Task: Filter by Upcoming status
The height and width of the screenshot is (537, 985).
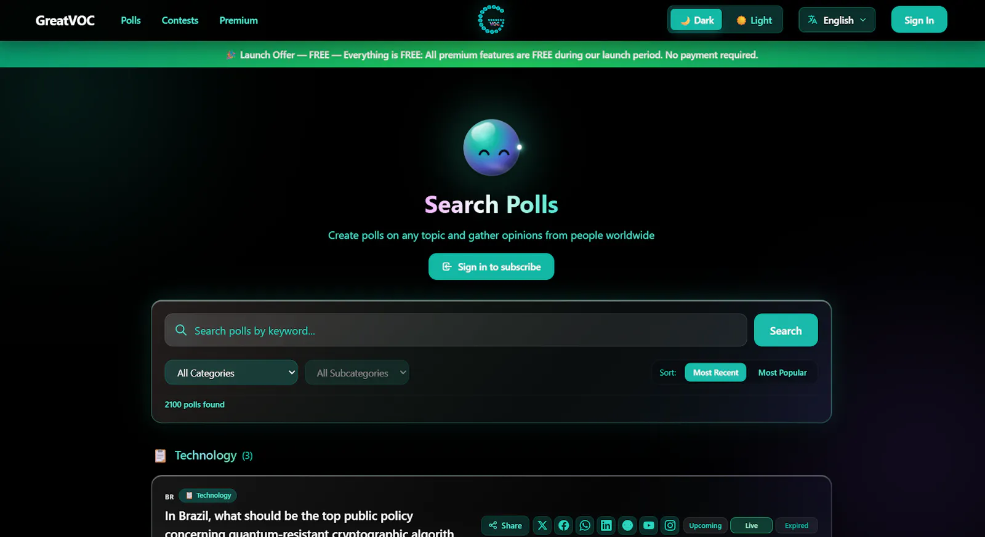Action: 706,525
